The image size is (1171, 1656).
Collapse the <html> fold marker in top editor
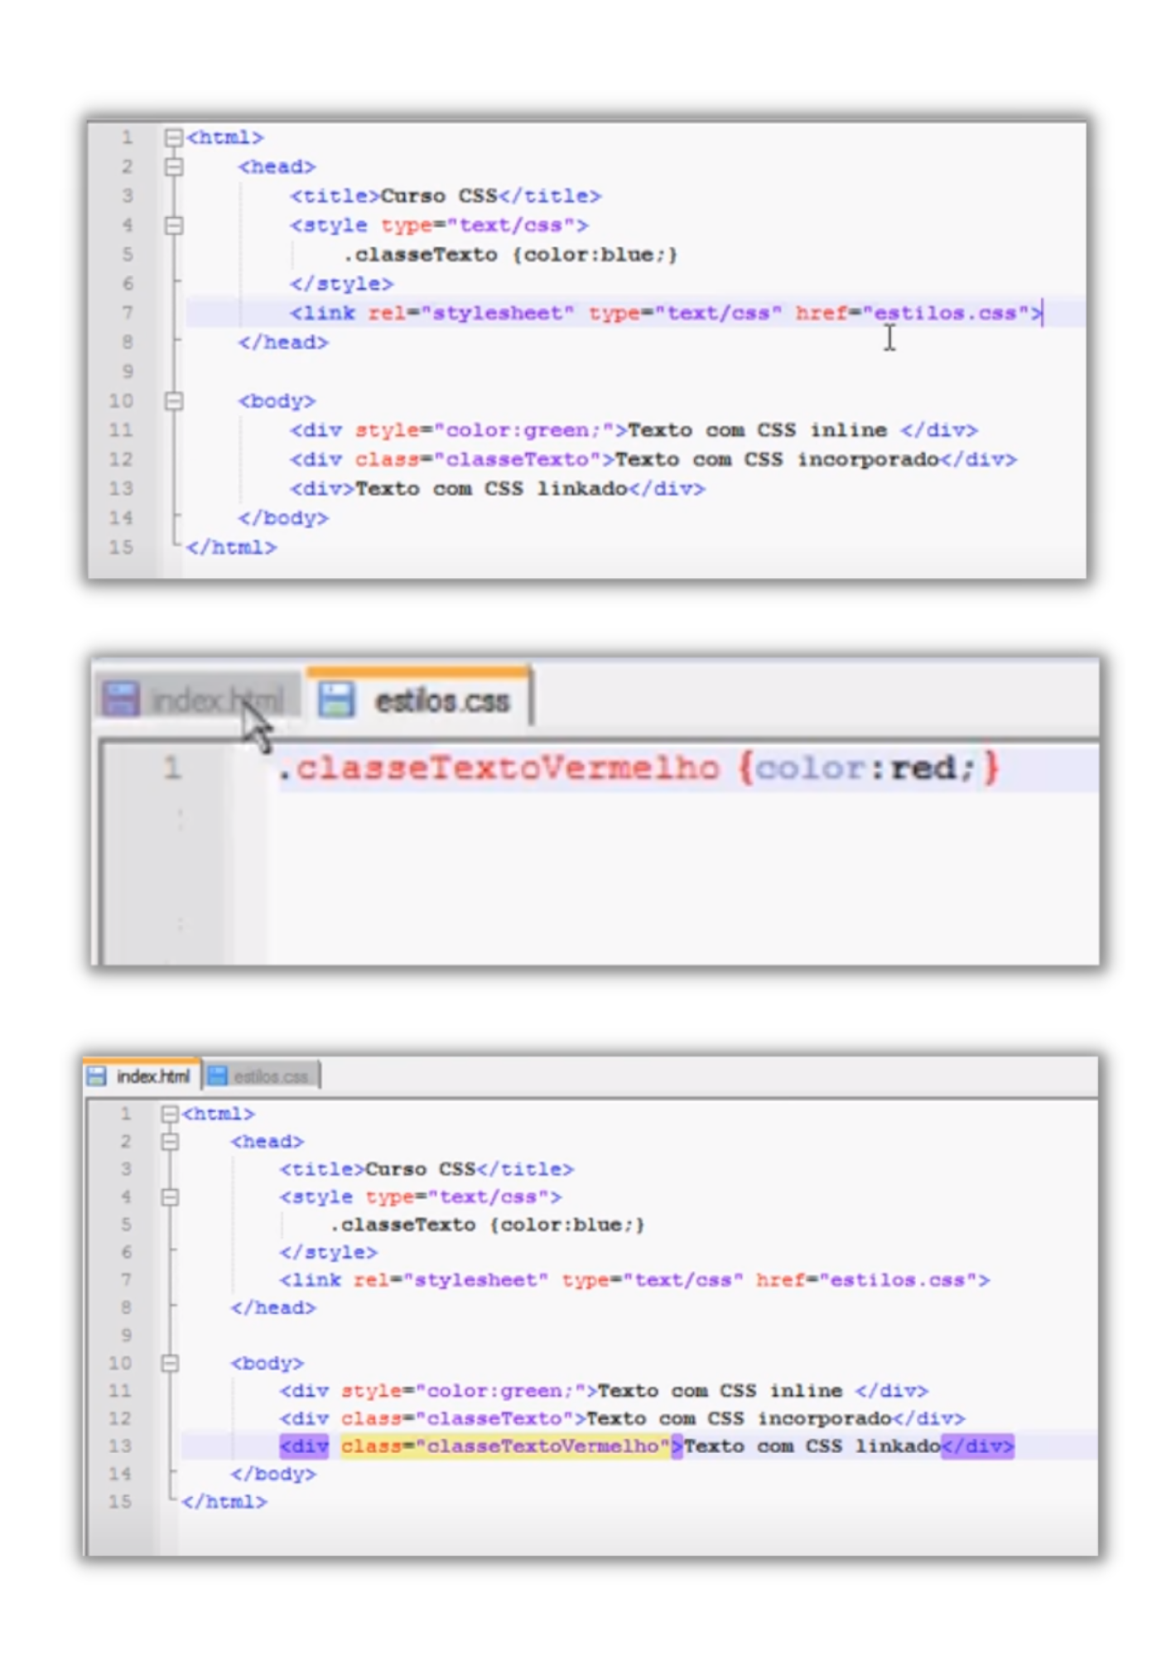click(x=173, y=137)
